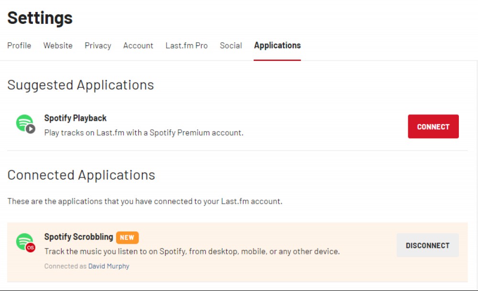Click the Spotify Playback title

tap(76, 118)
